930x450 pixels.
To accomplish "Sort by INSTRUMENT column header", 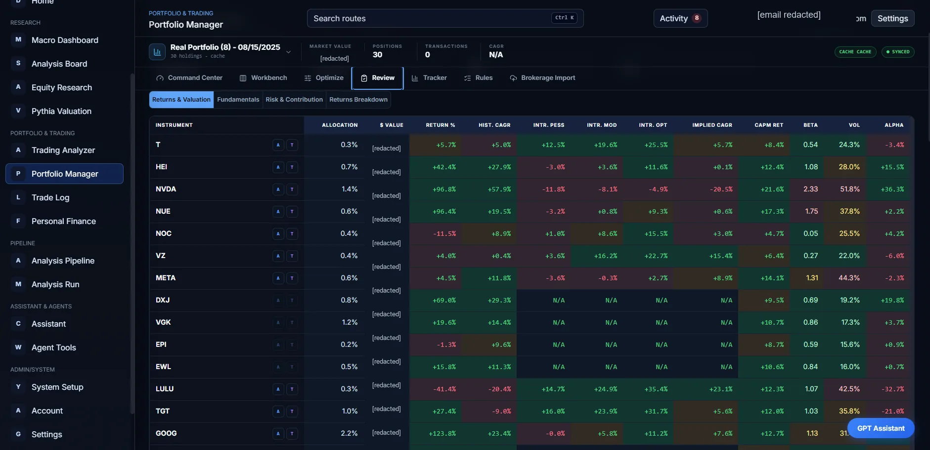I will tap(174, 125).
